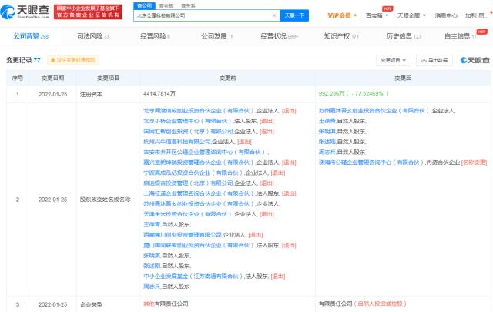Click the 天眼一下 search button
Viewport: 493px width, 312px height.
pyautogui.click(x=294, y=15)
